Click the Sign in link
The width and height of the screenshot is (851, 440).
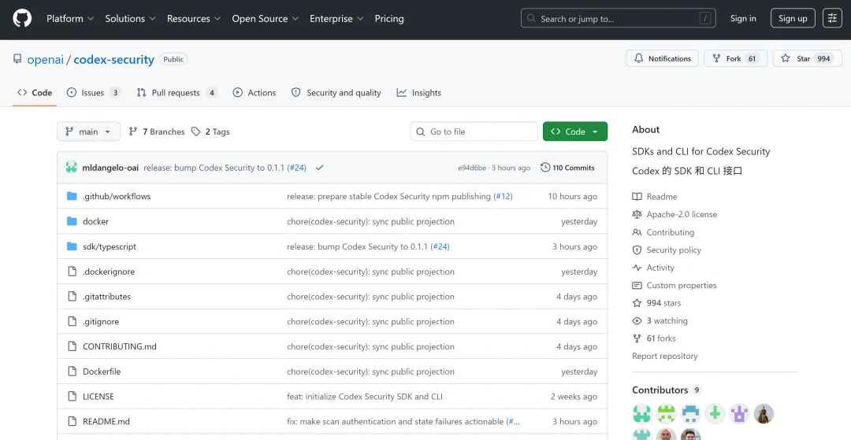pyautogui.click(x=743, y=18)
